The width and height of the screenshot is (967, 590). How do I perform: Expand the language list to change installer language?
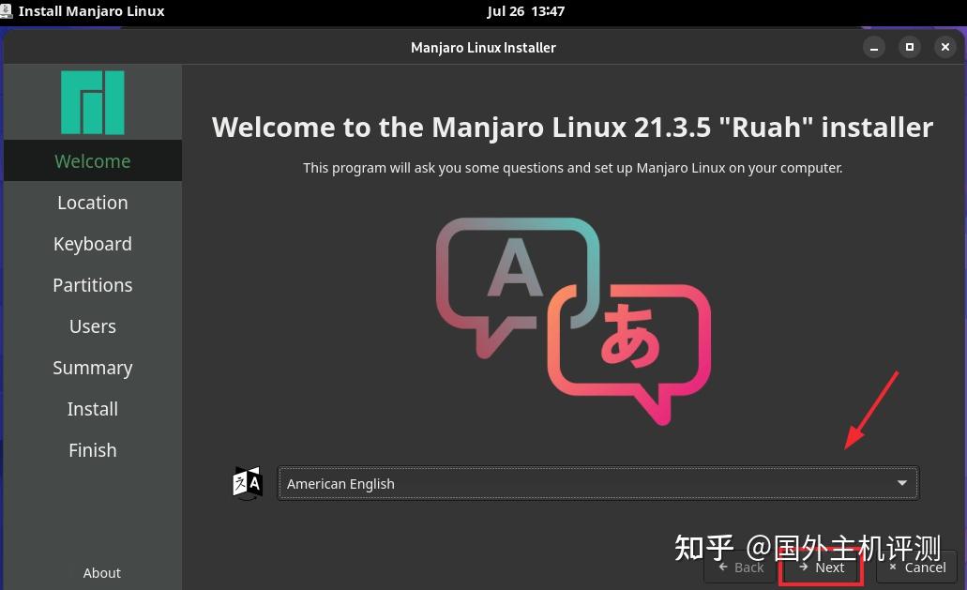[597, 483]
